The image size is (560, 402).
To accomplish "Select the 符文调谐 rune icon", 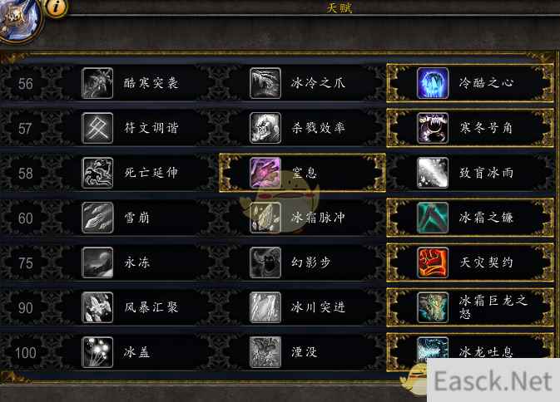I will (97, 128).
